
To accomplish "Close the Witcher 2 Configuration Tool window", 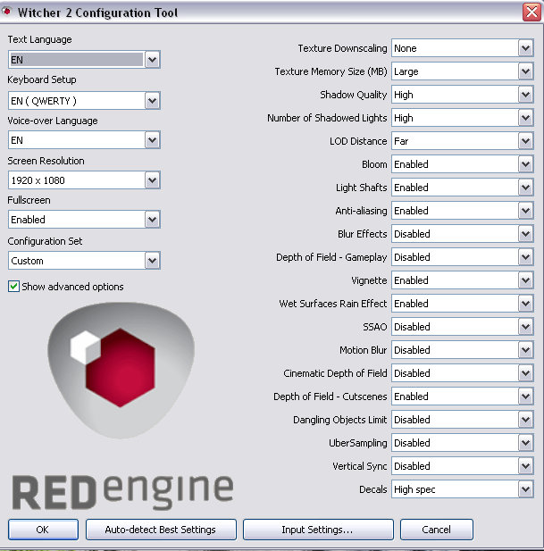I will click(x=531, y=12).
